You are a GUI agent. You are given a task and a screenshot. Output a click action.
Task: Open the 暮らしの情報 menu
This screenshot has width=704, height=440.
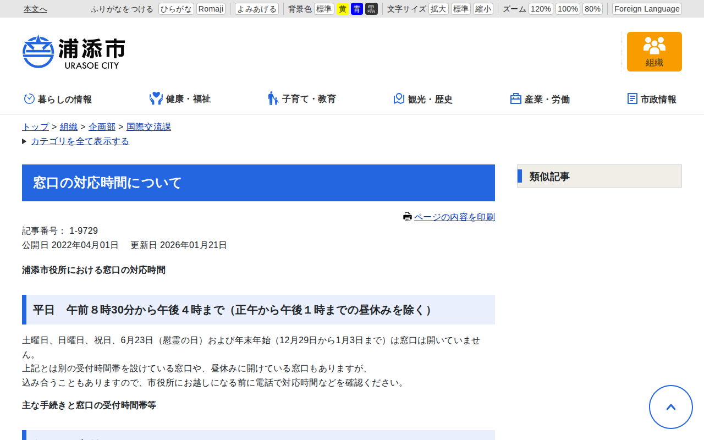58,99
